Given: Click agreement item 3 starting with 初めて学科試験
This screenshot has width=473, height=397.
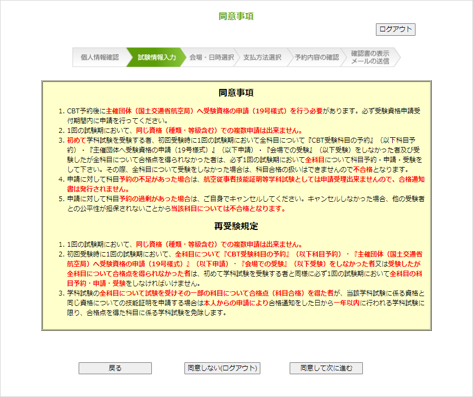Looking at the screenshot, I should [x=245, y=155].
